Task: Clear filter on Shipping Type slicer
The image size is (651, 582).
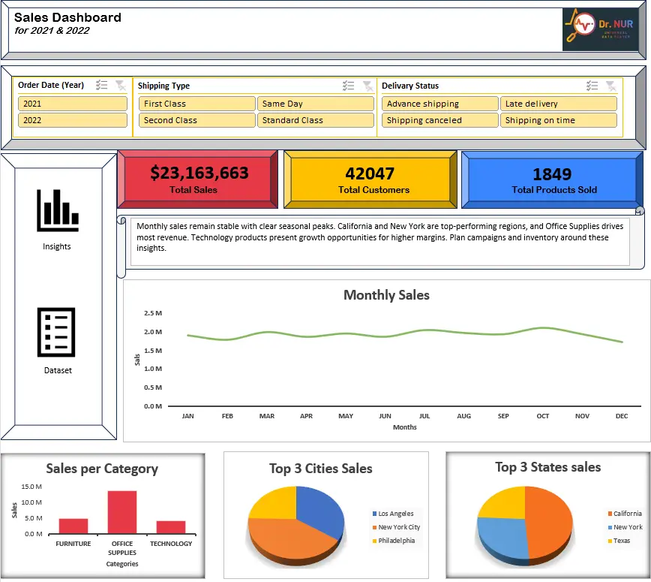Action: click(x=367, y=85)
